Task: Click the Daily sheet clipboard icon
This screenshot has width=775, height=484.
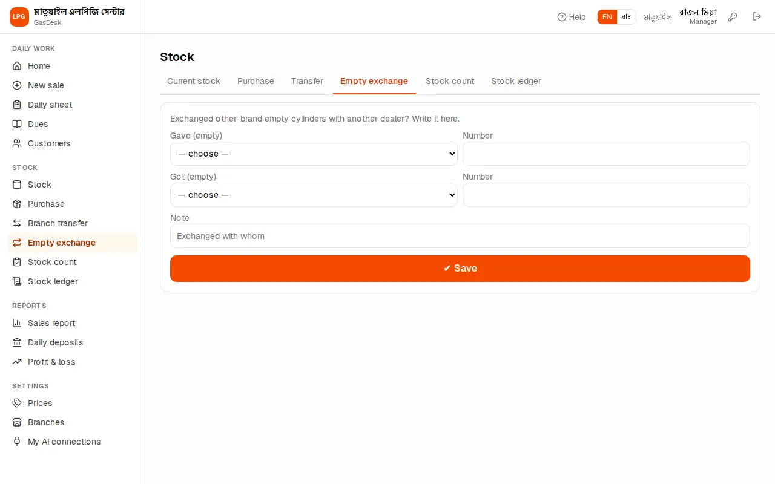Action: click(x=17, y=105)
